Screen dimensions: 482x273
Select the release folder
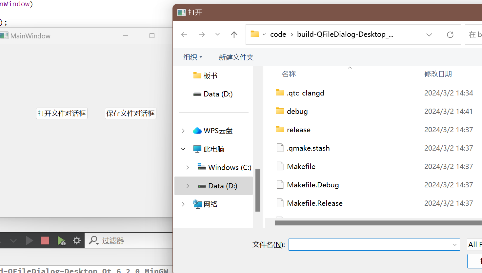298,130
